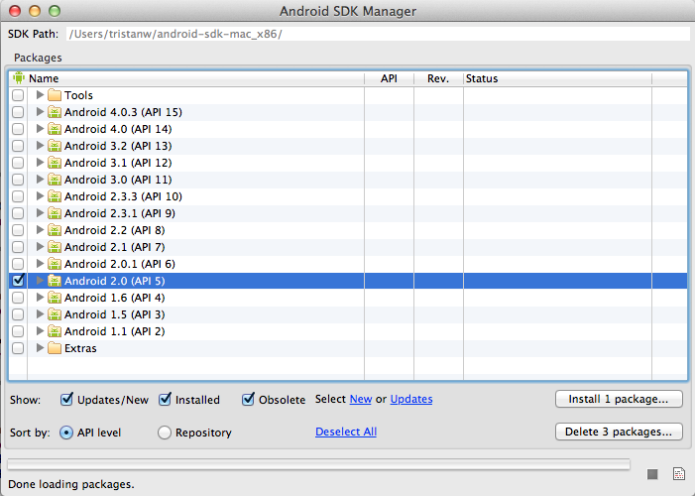Select the Android 2.1 (API 7) row label
The width and height of the screenshot is (695, 496).
114,247
